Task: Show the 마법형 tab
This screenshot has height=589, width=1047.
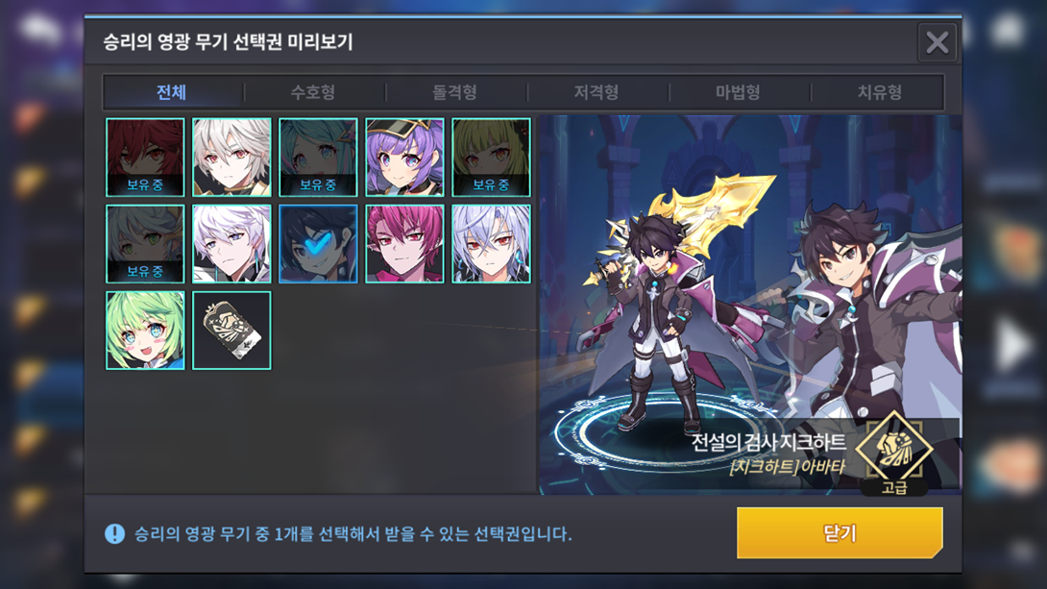Action: pyautogui.click(x=738, y=92)
